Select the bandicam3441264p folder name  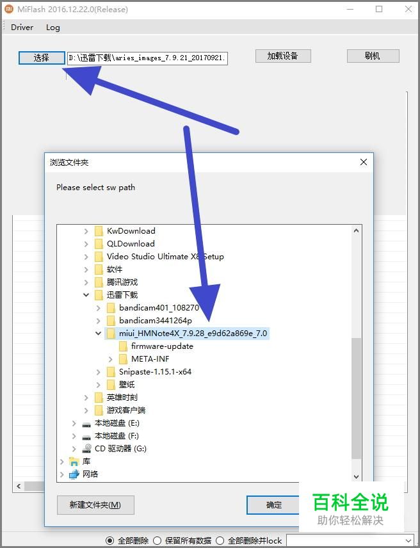point(156,321)
